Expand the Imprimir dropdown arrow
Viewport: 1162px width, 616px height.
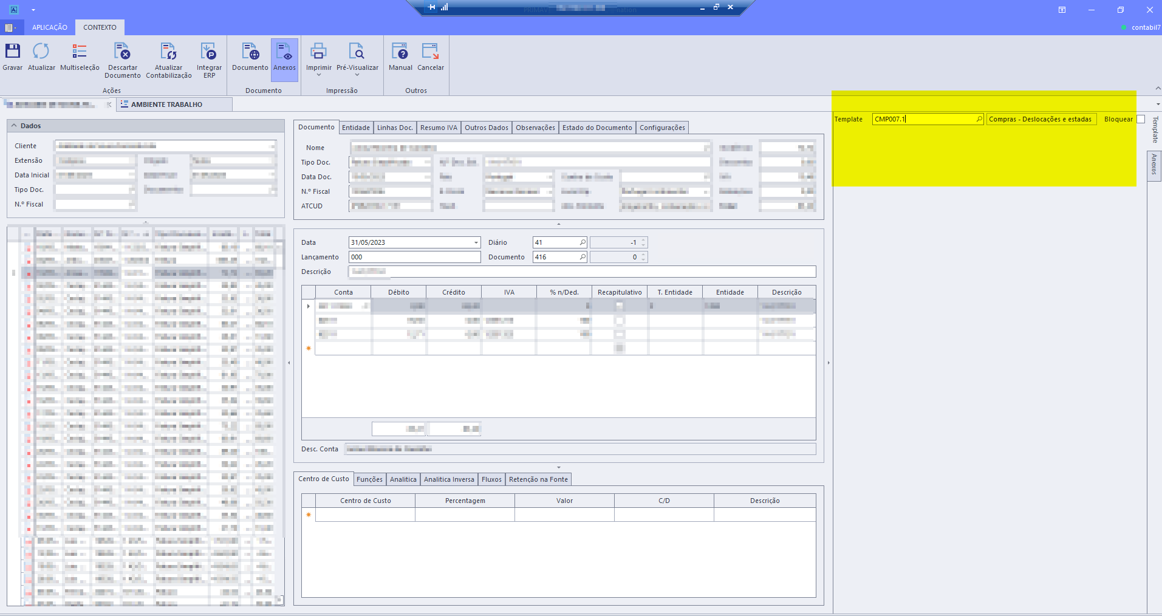pyautogui.click(x=319, y=75)
